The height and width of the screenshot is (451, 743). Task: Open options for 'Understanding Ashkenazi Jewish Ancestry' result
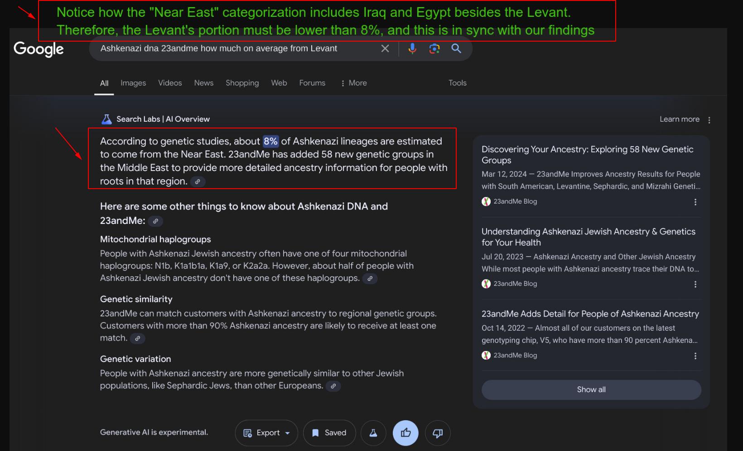695,284
